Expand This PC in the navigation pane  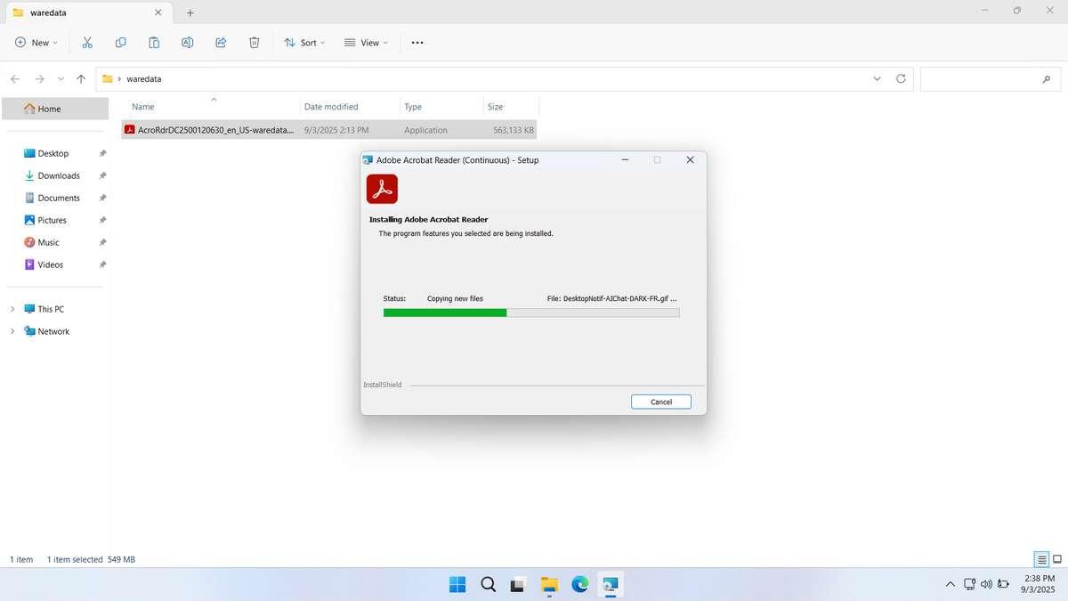pyautogui.click(x=12, y=308)
